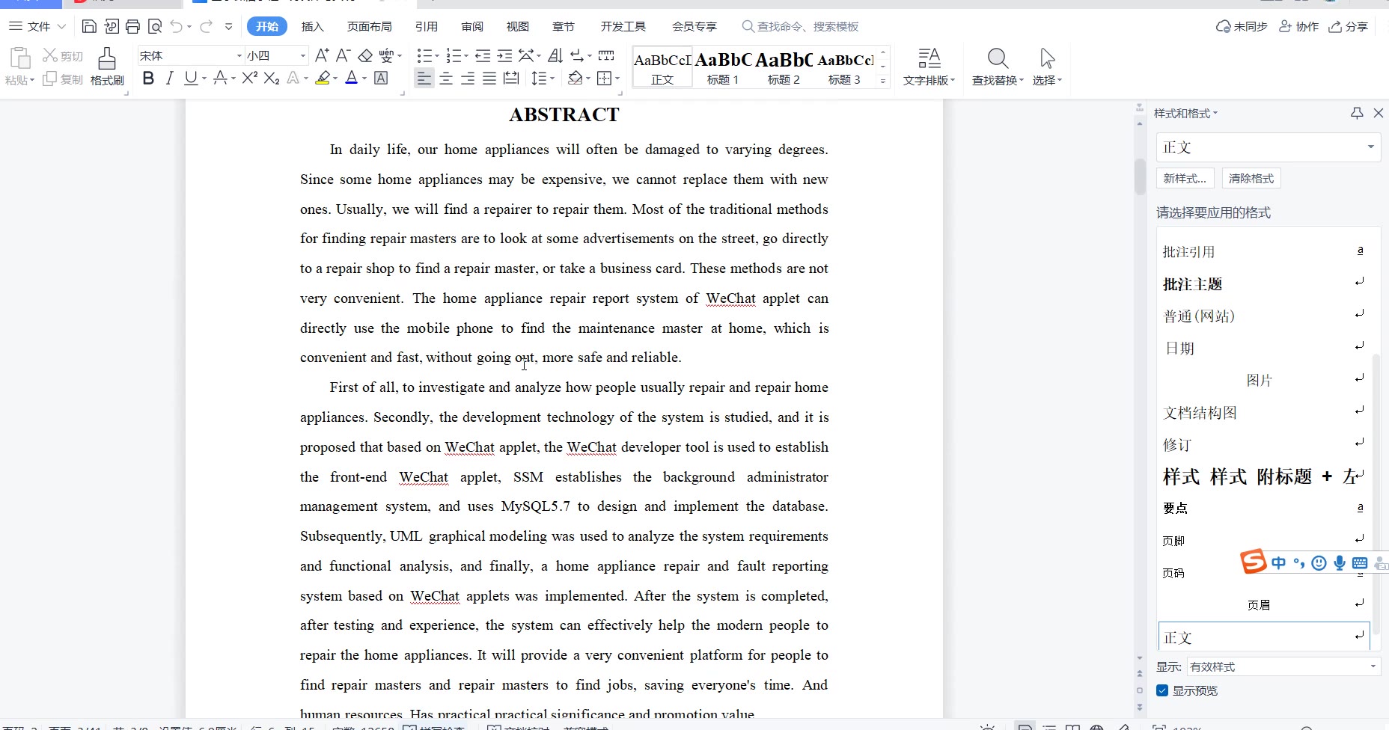Open the 文字排版 text layout tool

click(x=929, y=67)
